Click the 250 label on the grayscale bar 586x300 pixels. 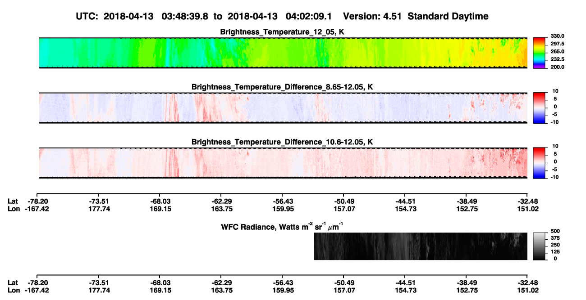[x=555, y=245]
